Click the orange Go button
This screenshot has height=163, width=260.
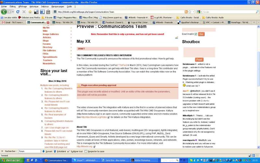pyautogui.click(x=201, y=34)
